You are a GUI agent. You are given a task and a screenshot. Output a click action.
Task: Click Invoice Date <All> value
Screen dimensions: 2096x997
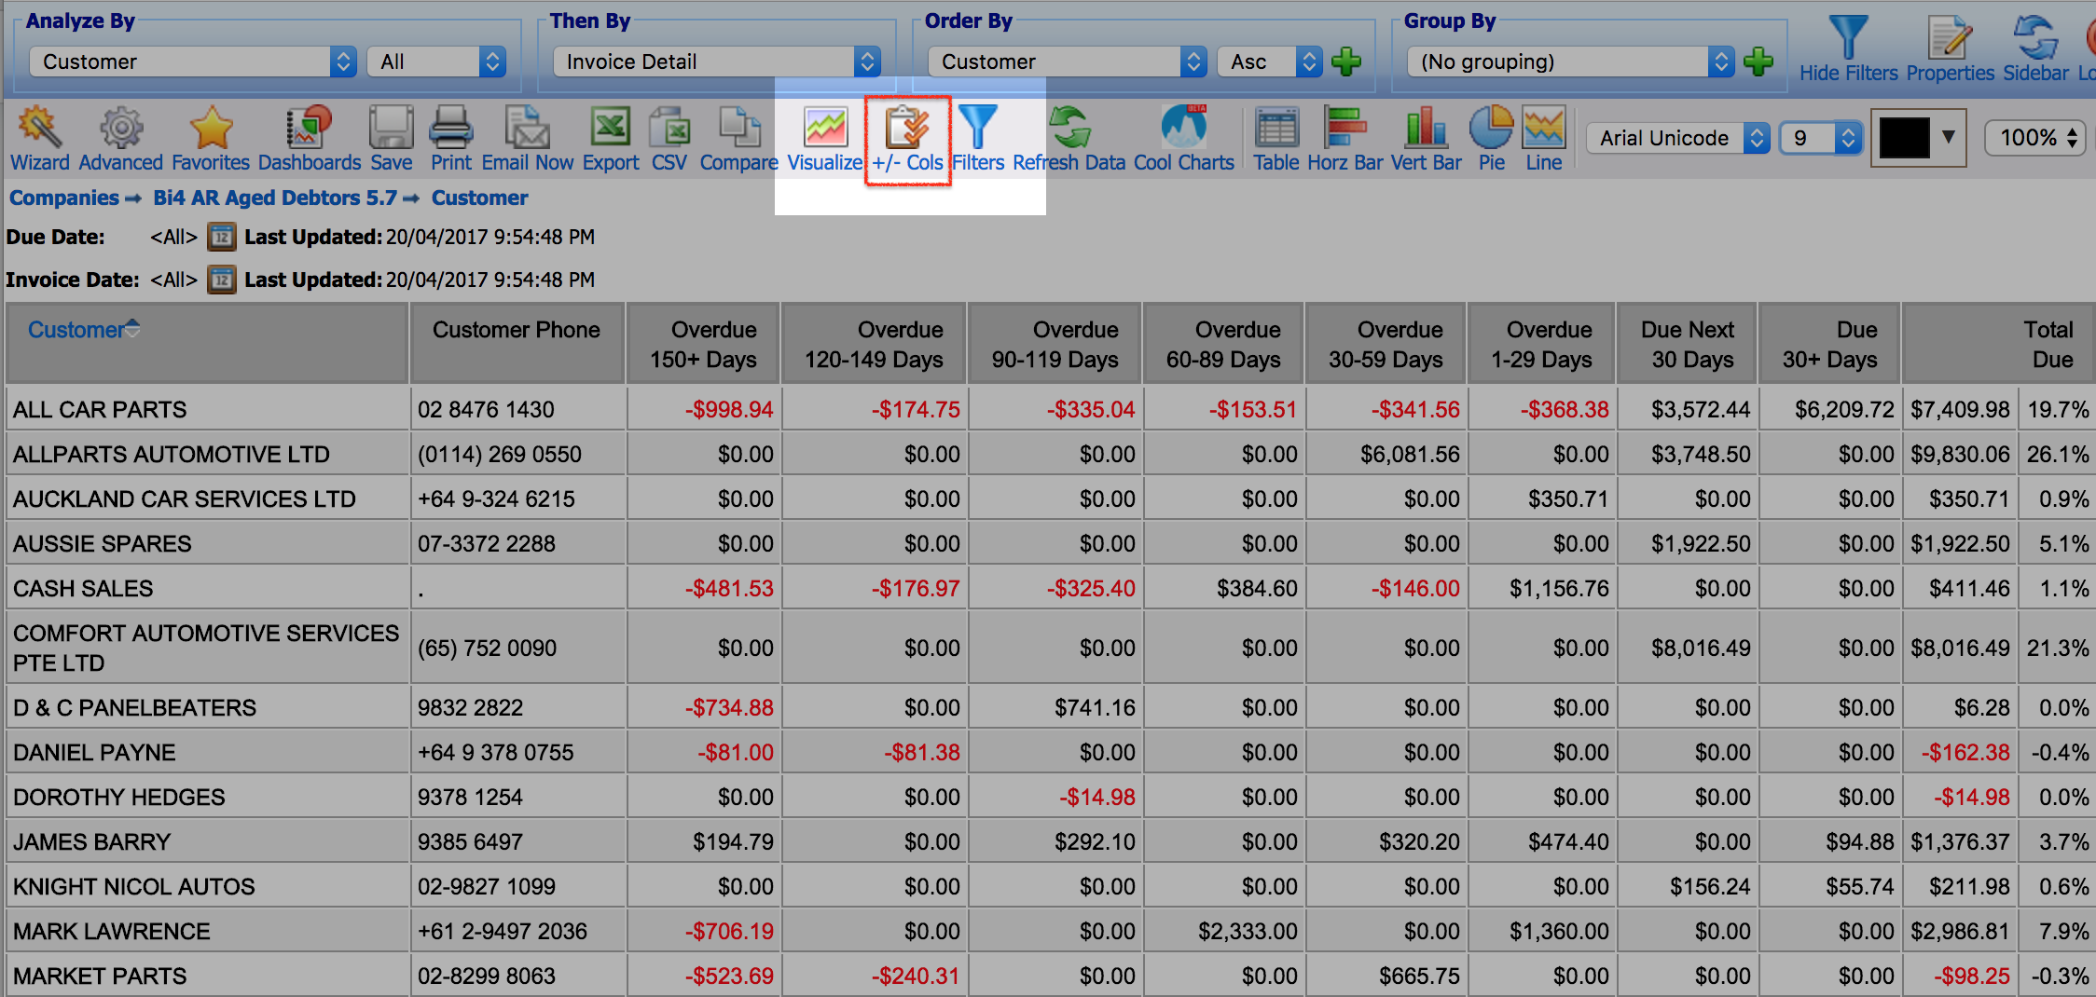coord(173,280)
